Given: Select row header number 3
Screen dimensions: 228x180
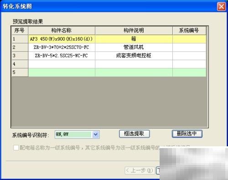Looking at the screenshot, I should point(20,56).
